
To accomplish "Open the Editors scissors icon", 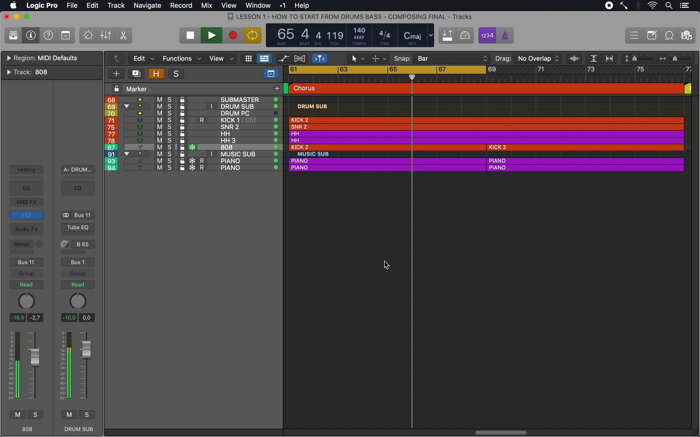I will tap(124, 35).
